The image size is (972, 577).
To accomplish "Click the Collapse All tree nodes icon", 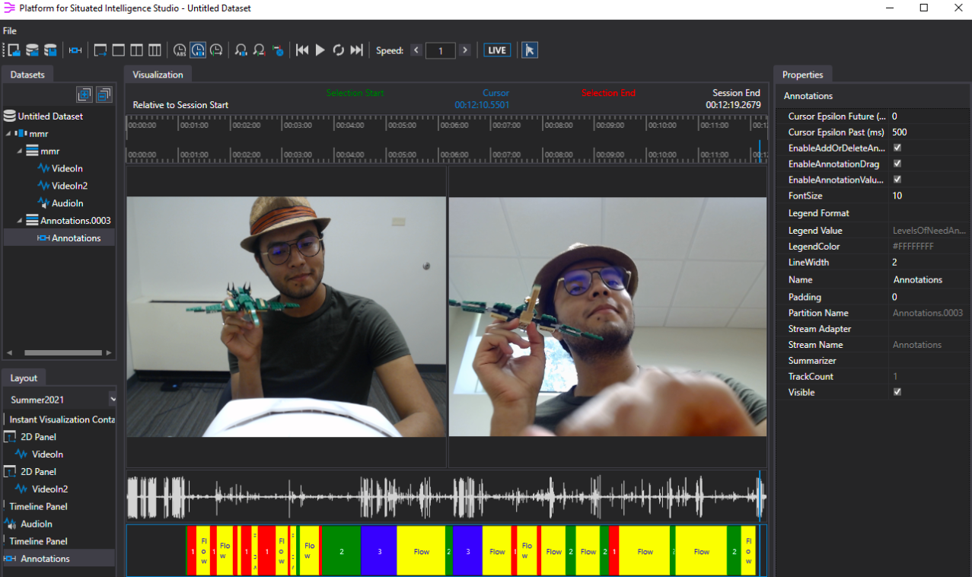I will (x=104, y=94).
